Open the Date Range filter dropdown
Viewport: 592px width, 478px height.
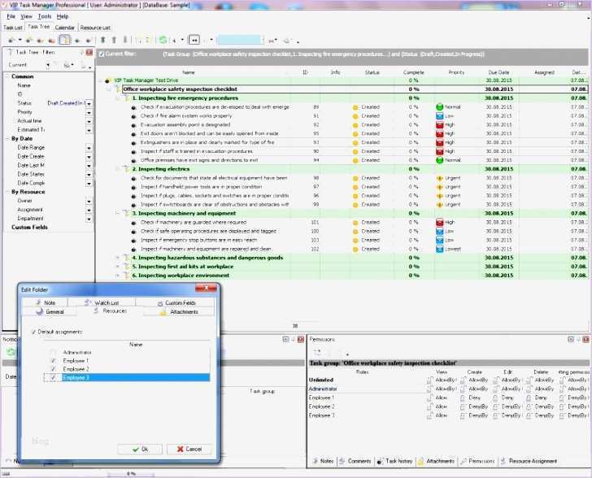tap(89, 148)
